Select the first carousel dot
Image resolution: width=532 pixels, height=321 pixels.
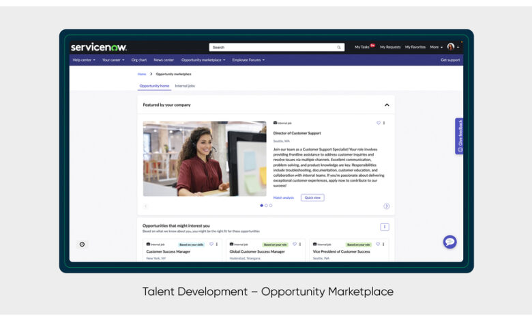(262, 206)
